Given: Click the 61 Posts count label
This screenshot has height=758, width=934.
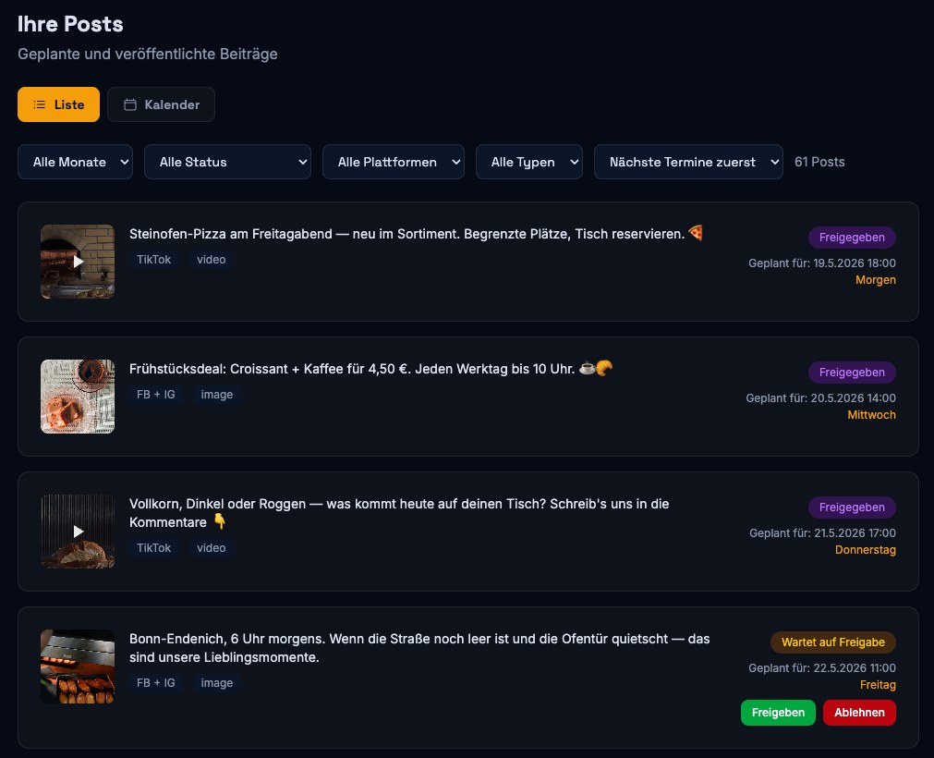Looking at the screenshot, I should point(819,162).
